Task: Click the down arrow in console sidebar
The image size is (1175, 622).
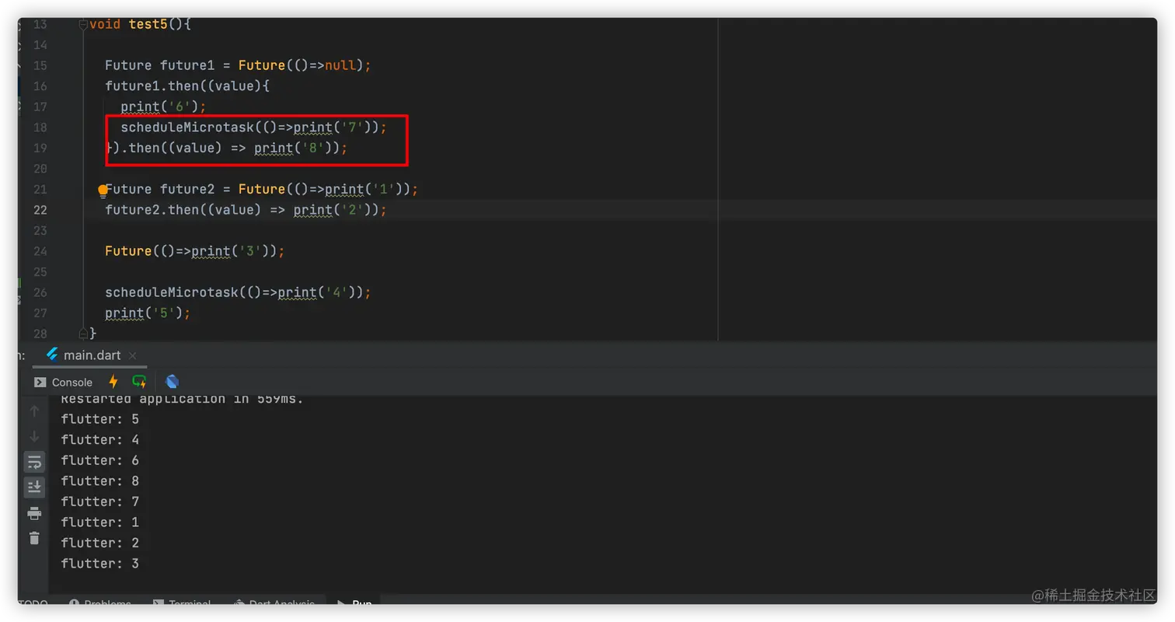Action: (x=34, y=436)
